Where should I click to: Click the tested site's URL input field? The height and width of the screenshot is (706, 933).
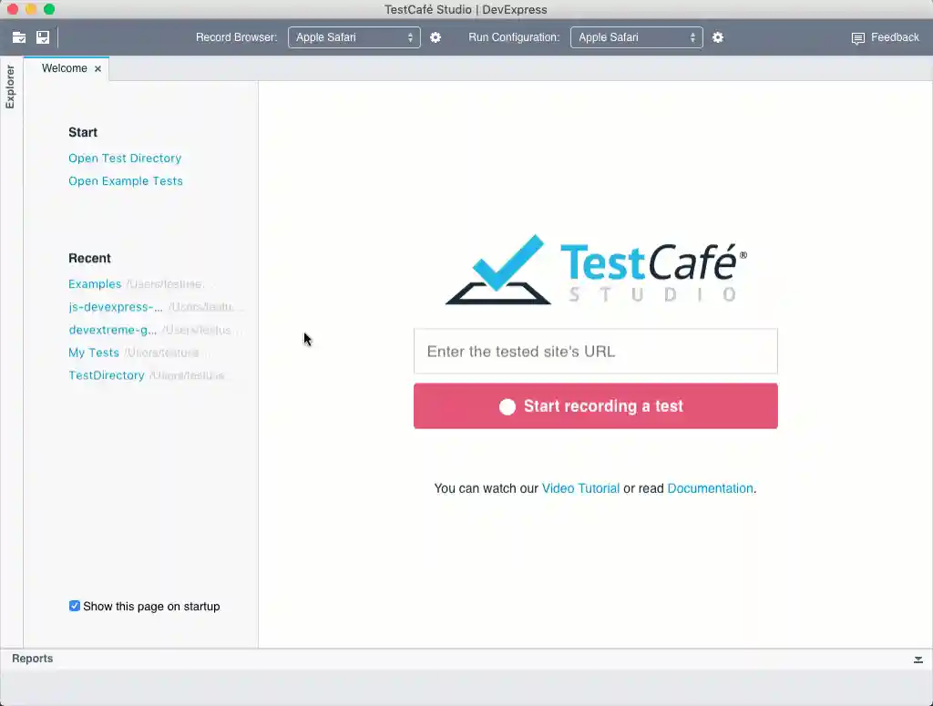tap(595, 351)
